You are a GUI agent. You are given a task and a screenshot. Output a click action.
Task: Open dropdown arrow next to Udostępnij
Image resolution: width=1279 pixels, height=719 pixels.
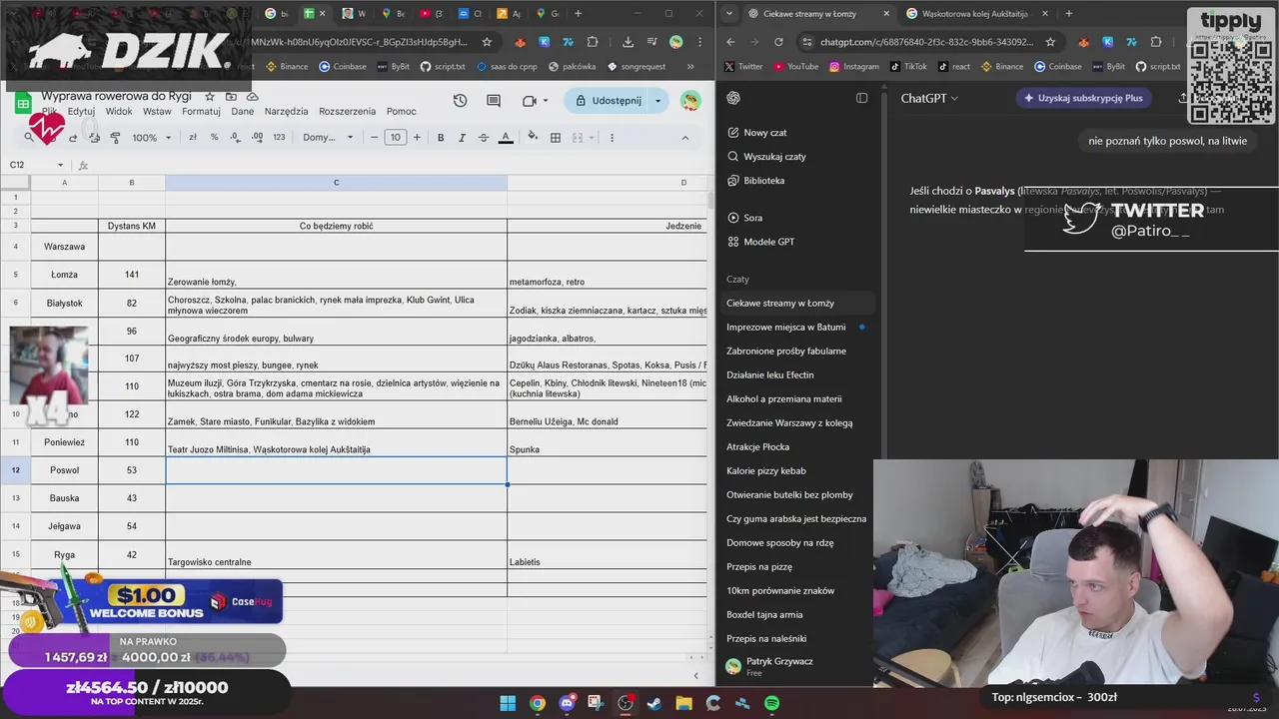tap(657, 101)
